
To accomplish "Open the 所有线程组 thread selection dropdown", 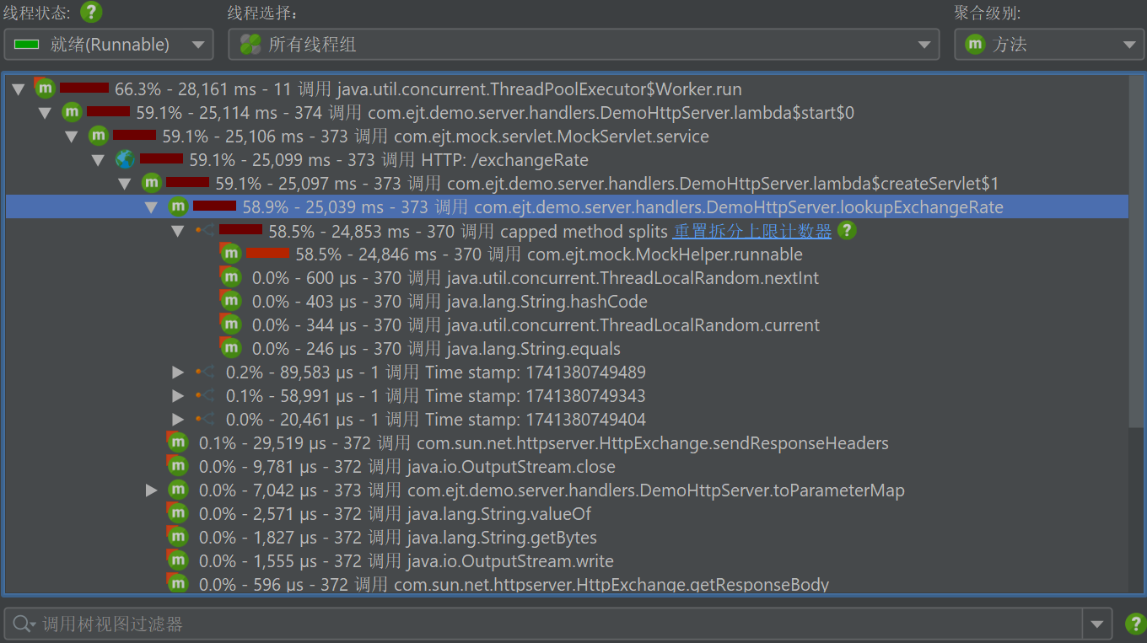I will tap(584, 45).
